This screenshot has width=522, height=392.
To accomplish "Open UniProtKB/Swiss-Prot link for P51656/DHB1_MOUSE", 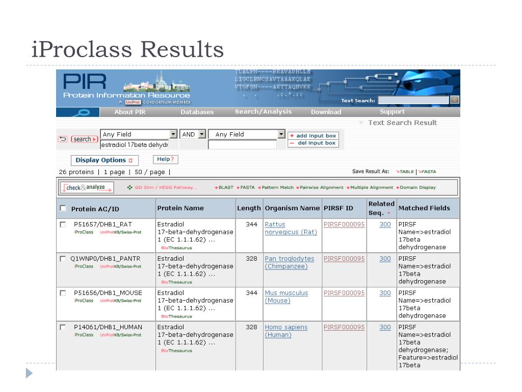I will click(120, 301).
